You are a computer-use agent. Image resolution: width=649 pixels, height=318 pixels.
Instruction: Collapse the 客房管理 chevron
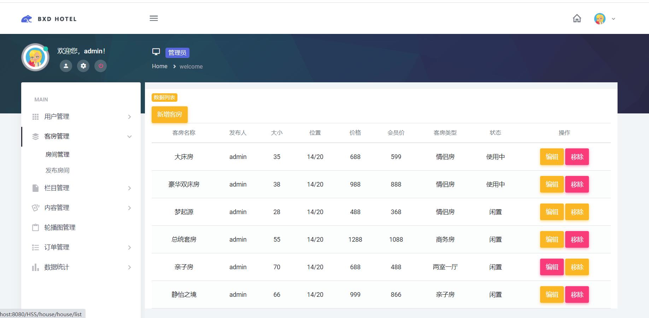(129, 137)
